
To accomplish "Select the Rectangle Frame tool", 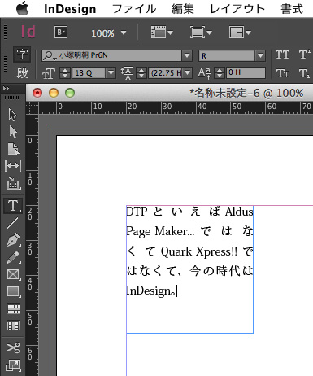I will [x=13, y=274].
